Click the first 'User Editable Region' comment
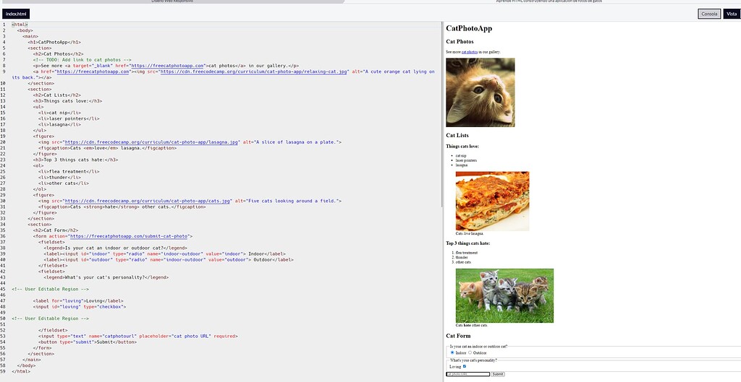The width and height of the screenshot is (741, 382). tap(50, 289)
